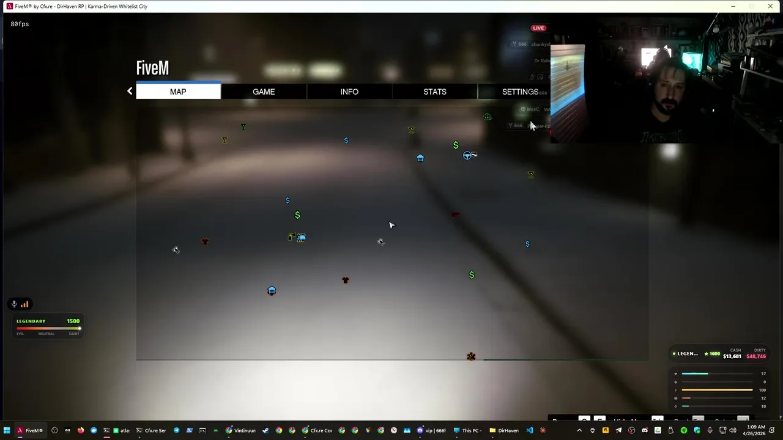
Task: Open the INFO tab
Action: click(x=349, y=92)
